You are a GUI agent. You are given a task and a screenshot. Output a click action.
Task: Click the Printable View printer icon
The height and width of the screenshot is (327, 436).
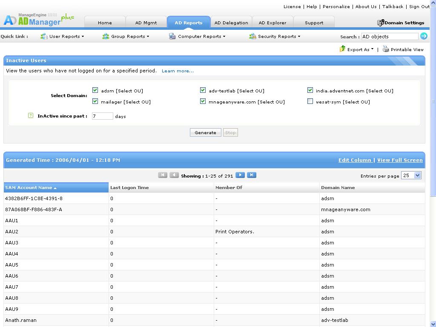pos(386,49)
